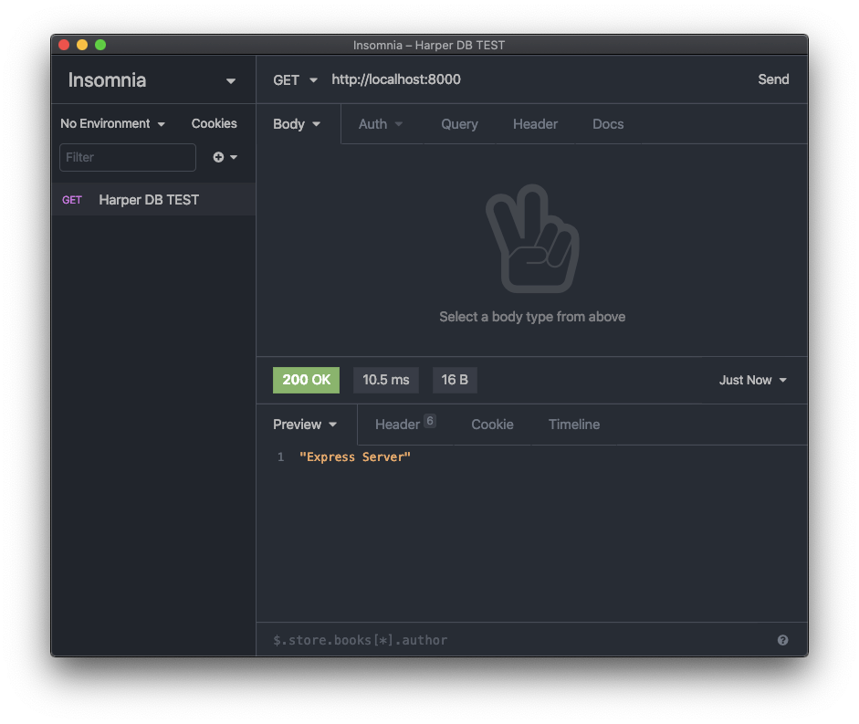Switch to the Query tab

click(460, 124)
